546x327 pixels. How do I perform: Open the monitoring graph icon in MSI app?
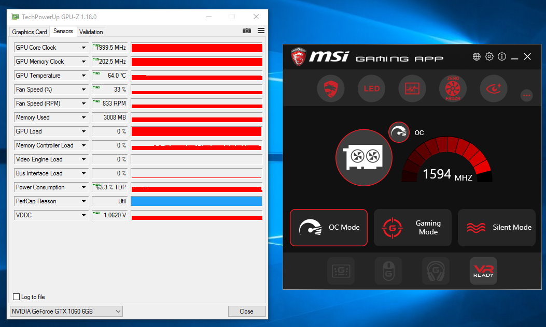pos(412,88)
